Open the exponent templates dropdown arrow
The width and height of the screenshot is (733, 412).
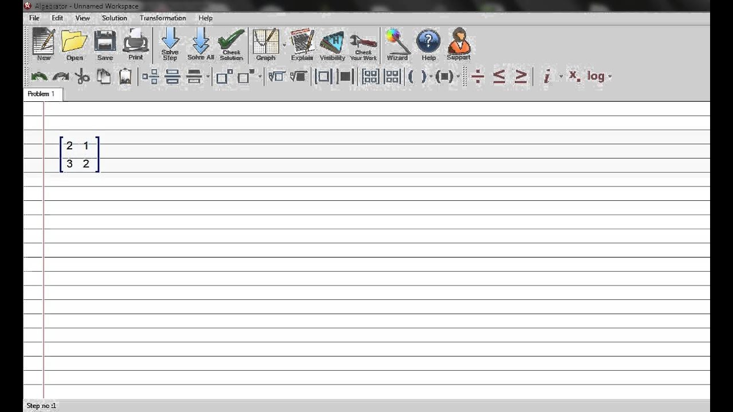click(260, 77)
